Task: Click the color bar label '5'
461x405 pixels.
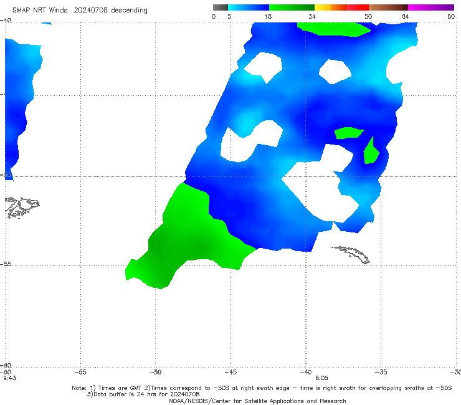Action: coord(229,17)
